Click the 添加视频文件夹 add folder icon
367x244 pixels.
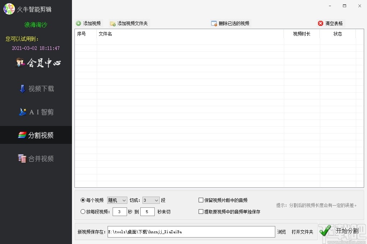coord(113,23)
